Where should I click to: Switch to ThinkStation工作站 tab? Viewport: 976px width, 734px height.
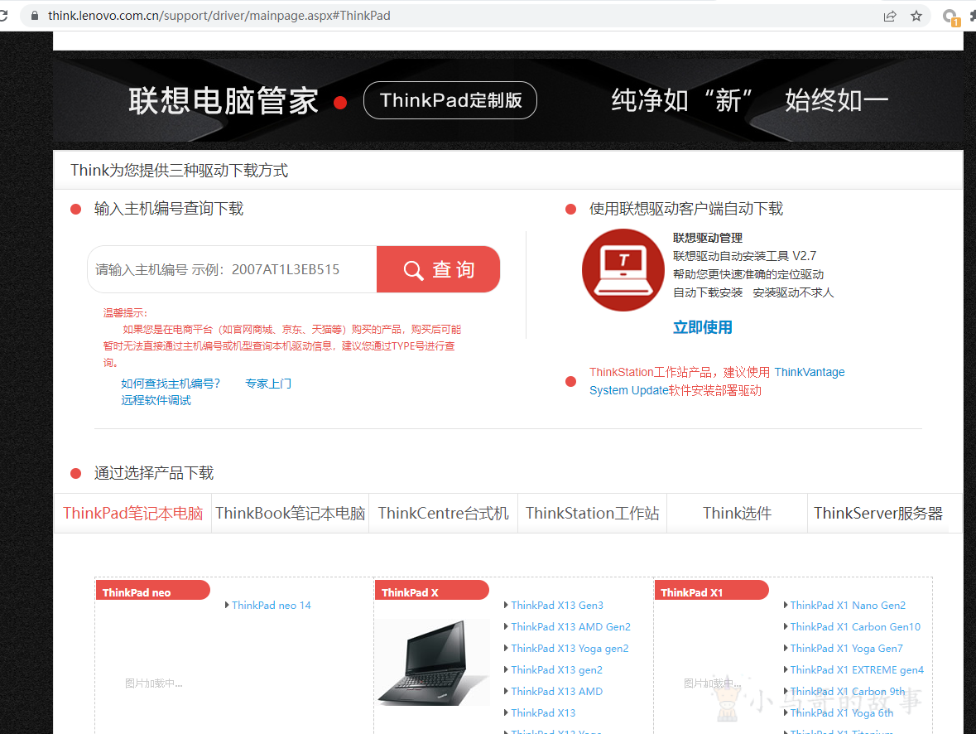(x=593, y=514)
